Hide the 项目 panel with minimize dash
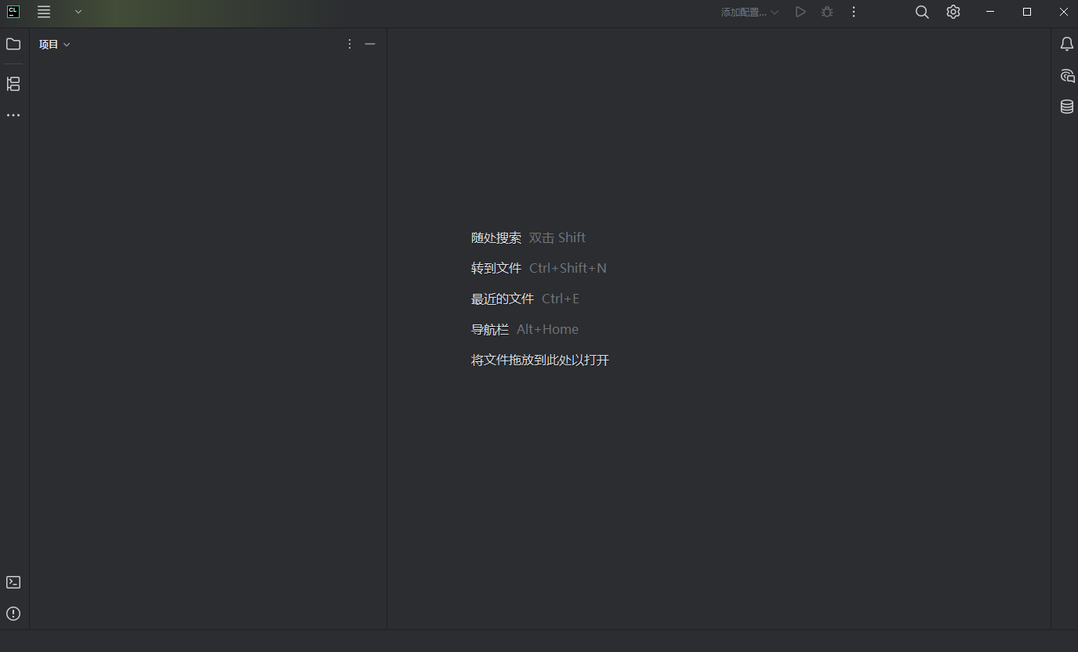Image resolution: width=1078 pixels, height=652 pixels. coord(370,44)
